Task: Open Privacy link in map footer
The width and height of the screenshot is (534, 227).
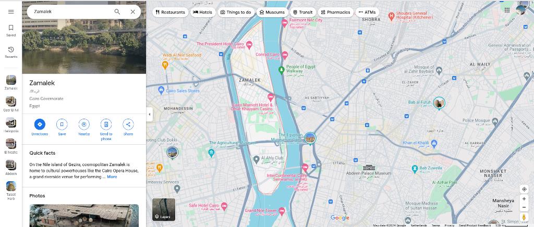Action: pyautogui.click(x=449, y=225)
